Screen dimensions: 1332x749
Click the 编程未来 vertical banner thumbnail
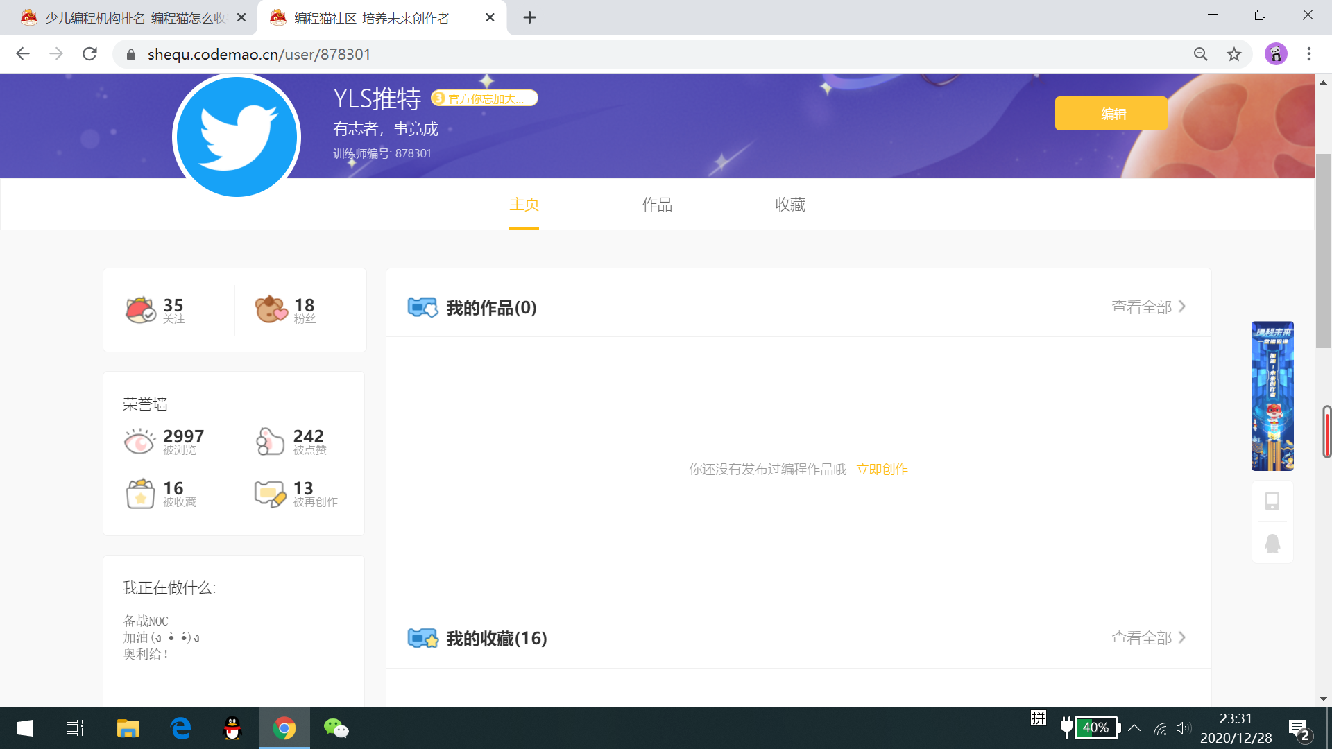[1272, 396]
